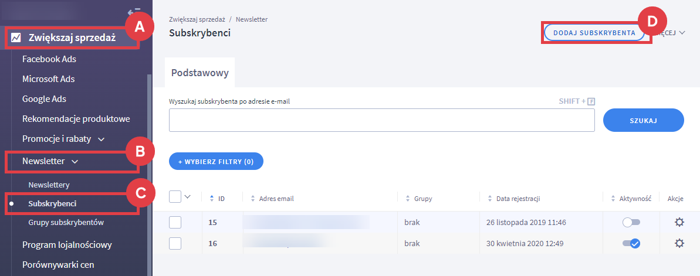
Task: Click the Dodaj subskrybenta button
Action: pyautogui.click(x=594, y=33)
